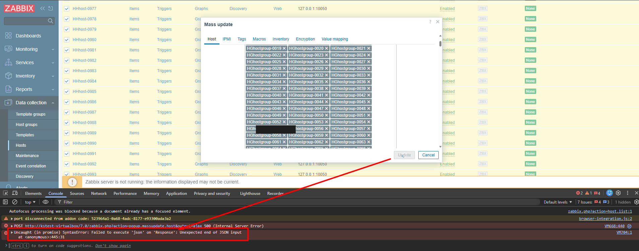
Task: Open the Network tab in DevTools
Action: pyautogui.click(x=99, y=194)
